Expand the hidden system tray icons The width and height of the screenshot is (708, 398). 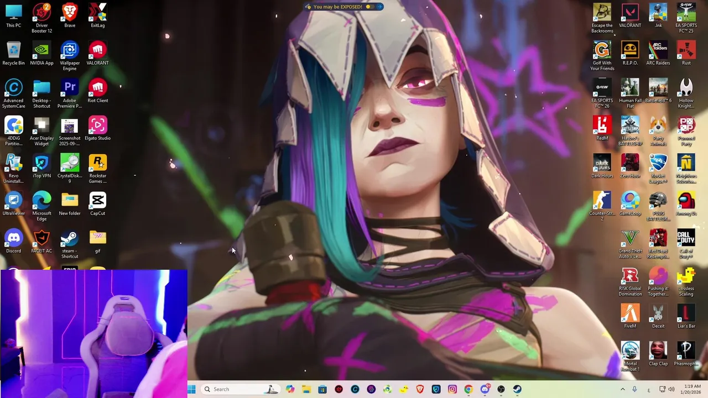tap(622, 389)
